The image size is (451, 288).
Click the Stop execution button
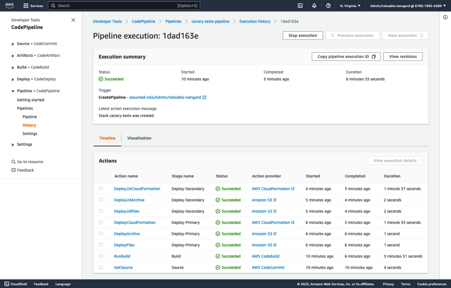click(x=303, y=35)
